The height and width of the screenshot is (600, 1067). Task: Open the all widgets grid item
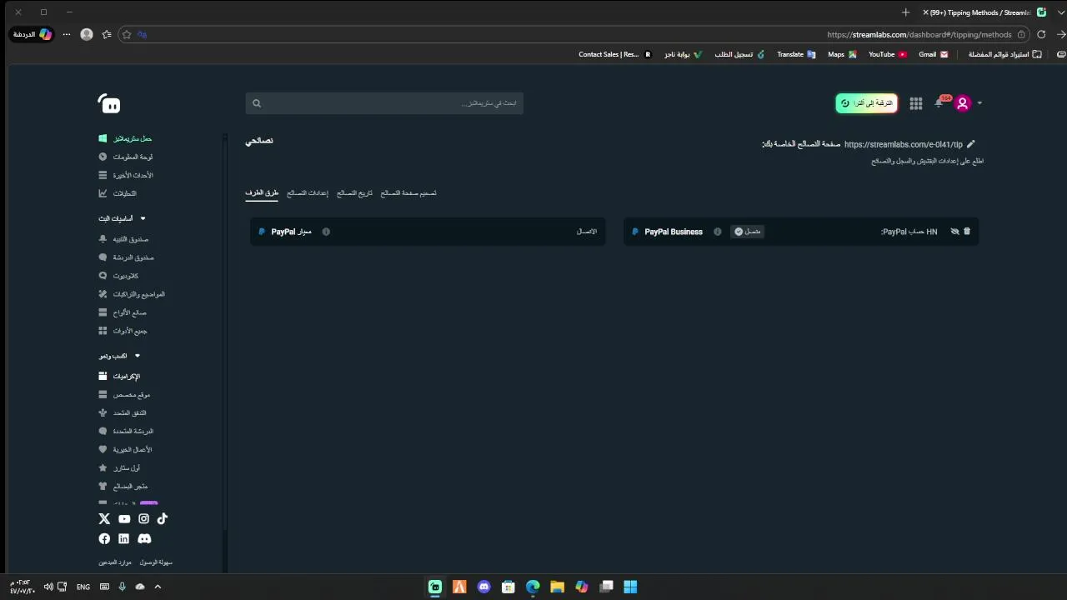tap(123, 331)
